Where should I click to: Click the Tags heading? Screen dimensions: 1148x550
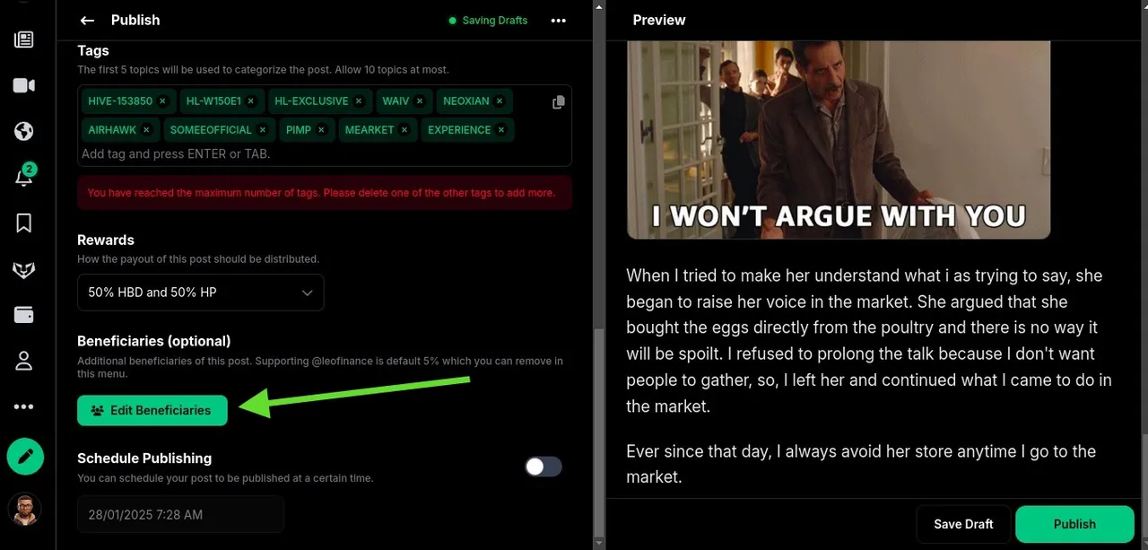pyautogui.click(x=93, y=50)
